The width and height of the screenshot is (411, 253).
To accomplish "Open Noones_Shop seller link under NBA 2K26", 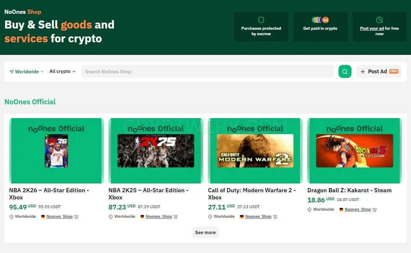I will [x=59, y=217].
